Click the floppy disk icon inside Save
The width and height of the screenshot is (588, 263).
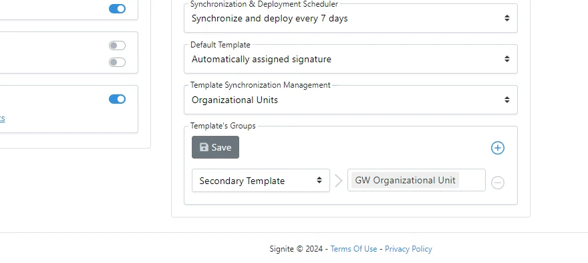pos(204,147)
